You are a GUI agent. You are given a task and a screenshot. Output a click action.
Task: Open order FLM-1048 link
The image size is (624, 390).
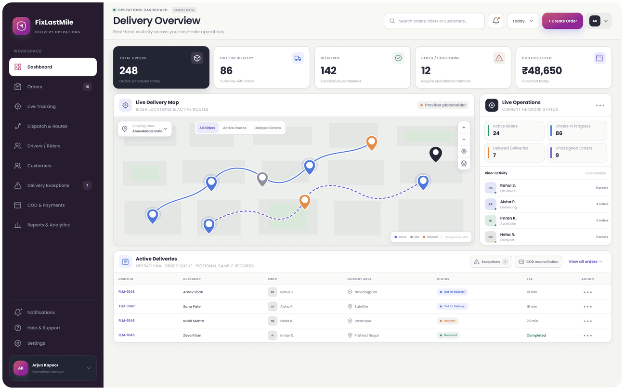[x=127, y=292]
